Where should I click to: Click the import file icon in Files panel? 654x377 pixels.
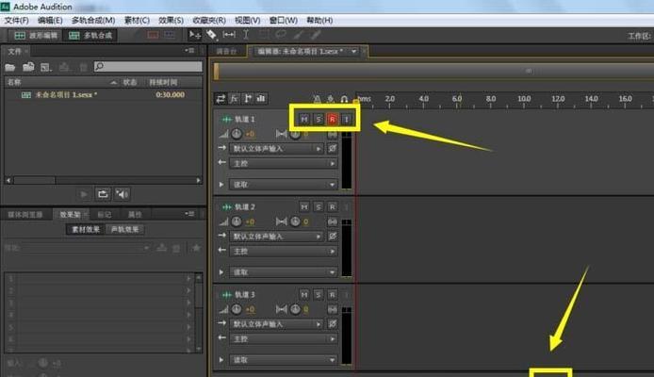[28, 67]
